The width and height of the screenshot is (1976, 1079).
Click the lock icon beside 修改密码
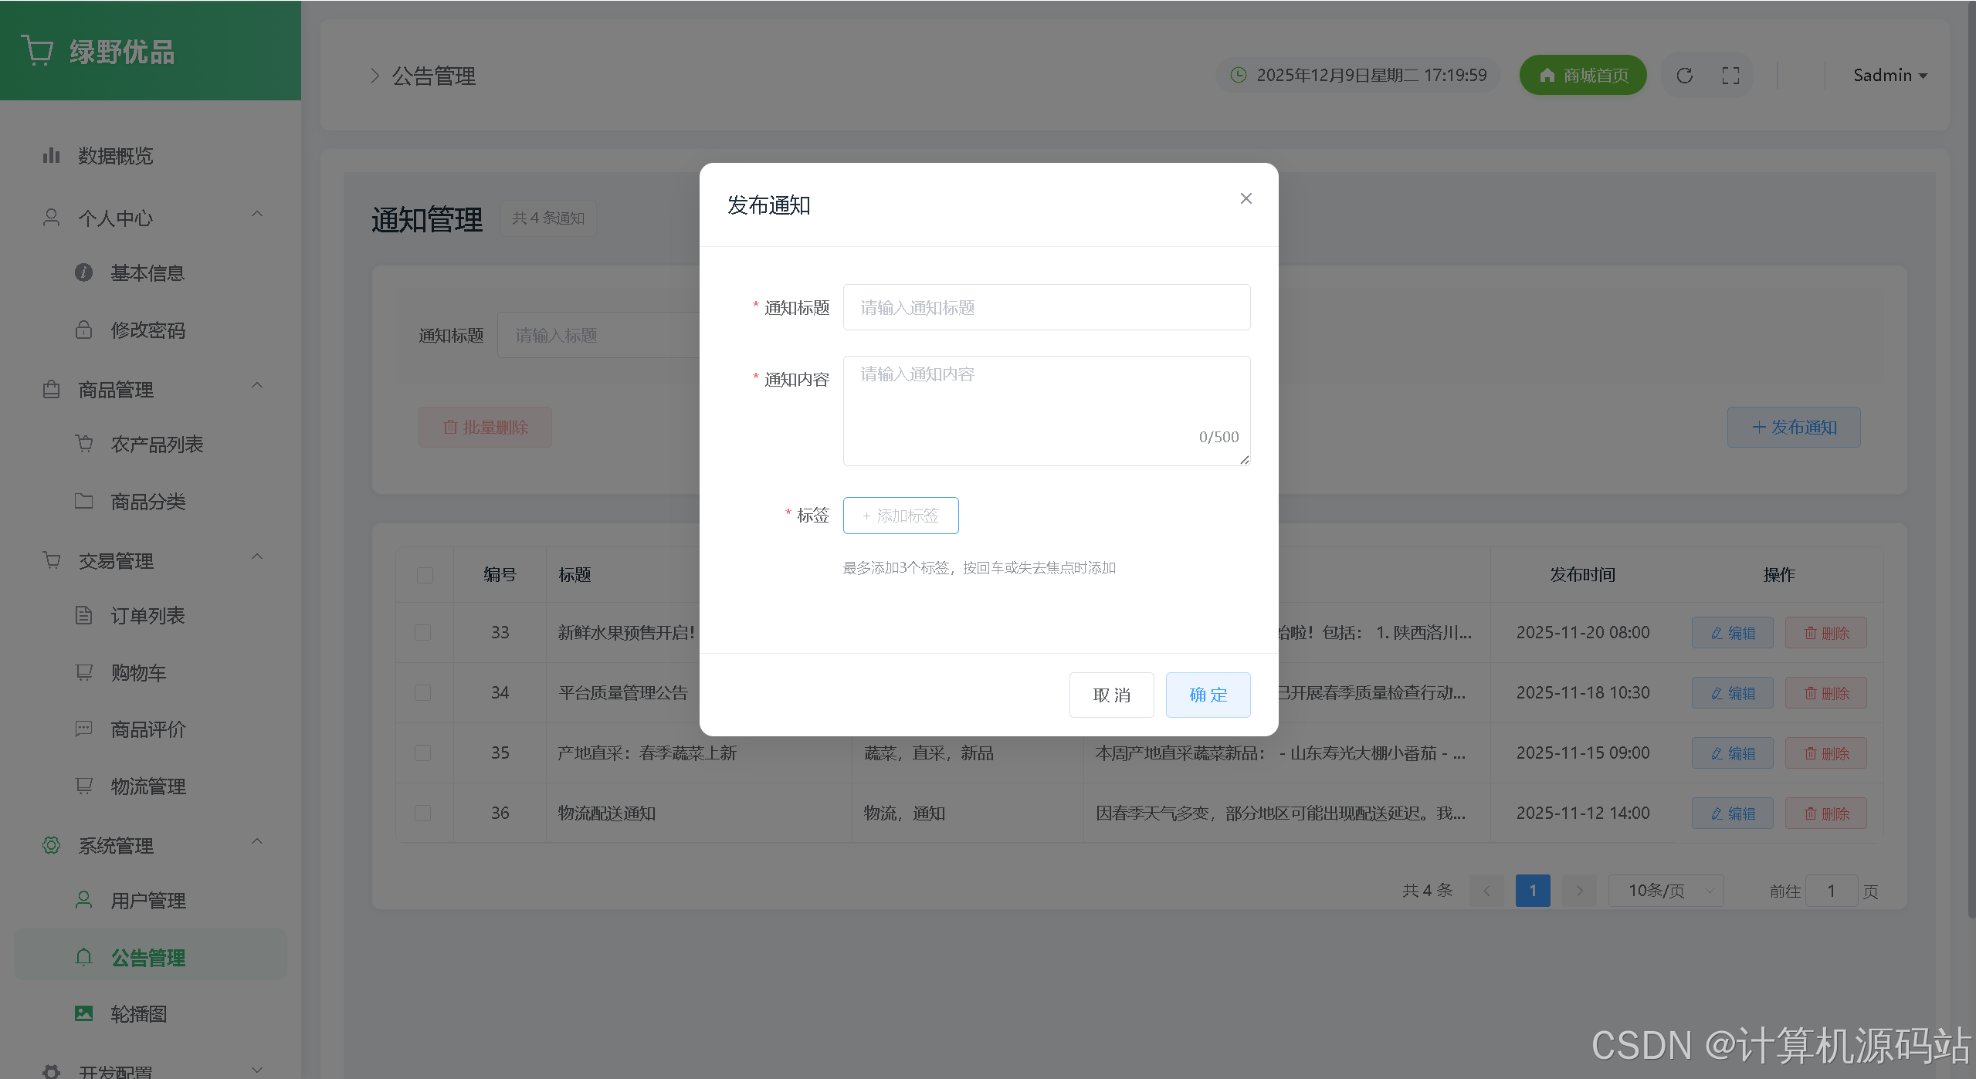(x=83, y=330)
